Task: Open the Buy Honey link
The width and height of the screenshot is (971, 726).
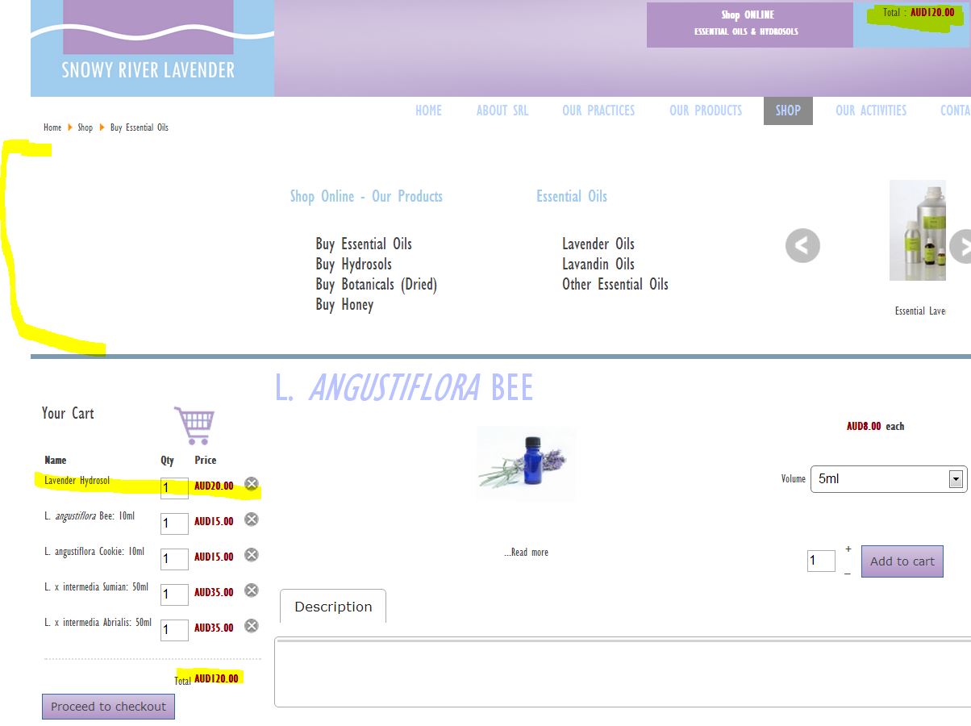Action: pos(344,304)
